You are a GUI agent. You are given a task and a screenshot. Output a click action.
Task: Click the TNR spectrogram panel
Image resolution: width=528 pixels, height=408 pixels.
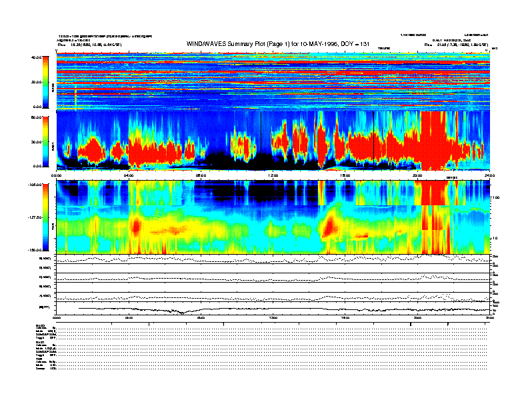pyautogui.click(x=273, y=217)
